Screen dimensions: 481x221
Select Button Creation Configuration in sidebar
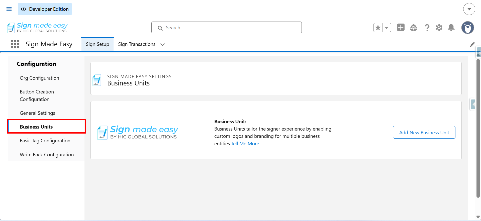coord(37,95)
